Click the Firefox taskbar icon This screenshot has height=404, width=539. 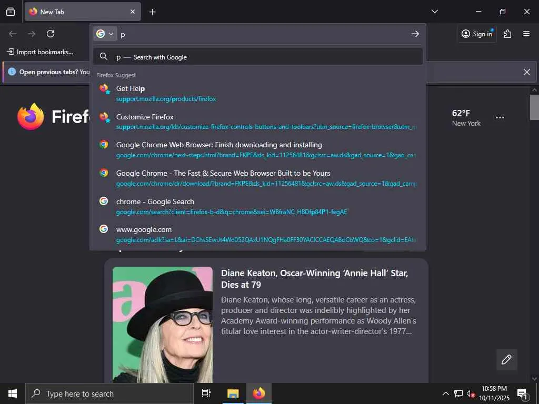click(x=259, y=393)
